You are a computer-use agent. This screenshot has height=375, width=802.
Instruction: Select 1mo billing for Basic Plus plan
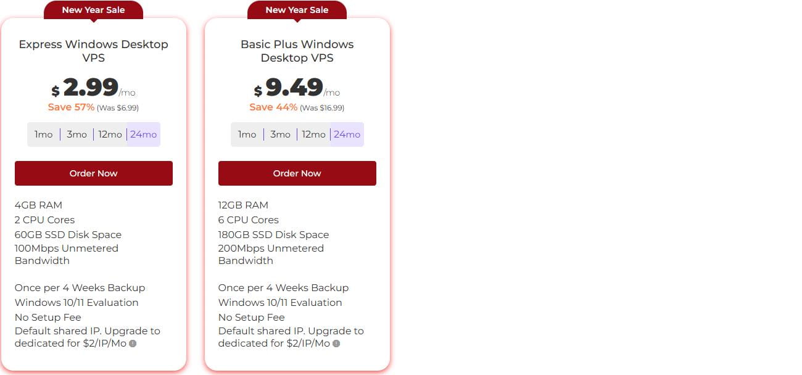click(247, 134)
